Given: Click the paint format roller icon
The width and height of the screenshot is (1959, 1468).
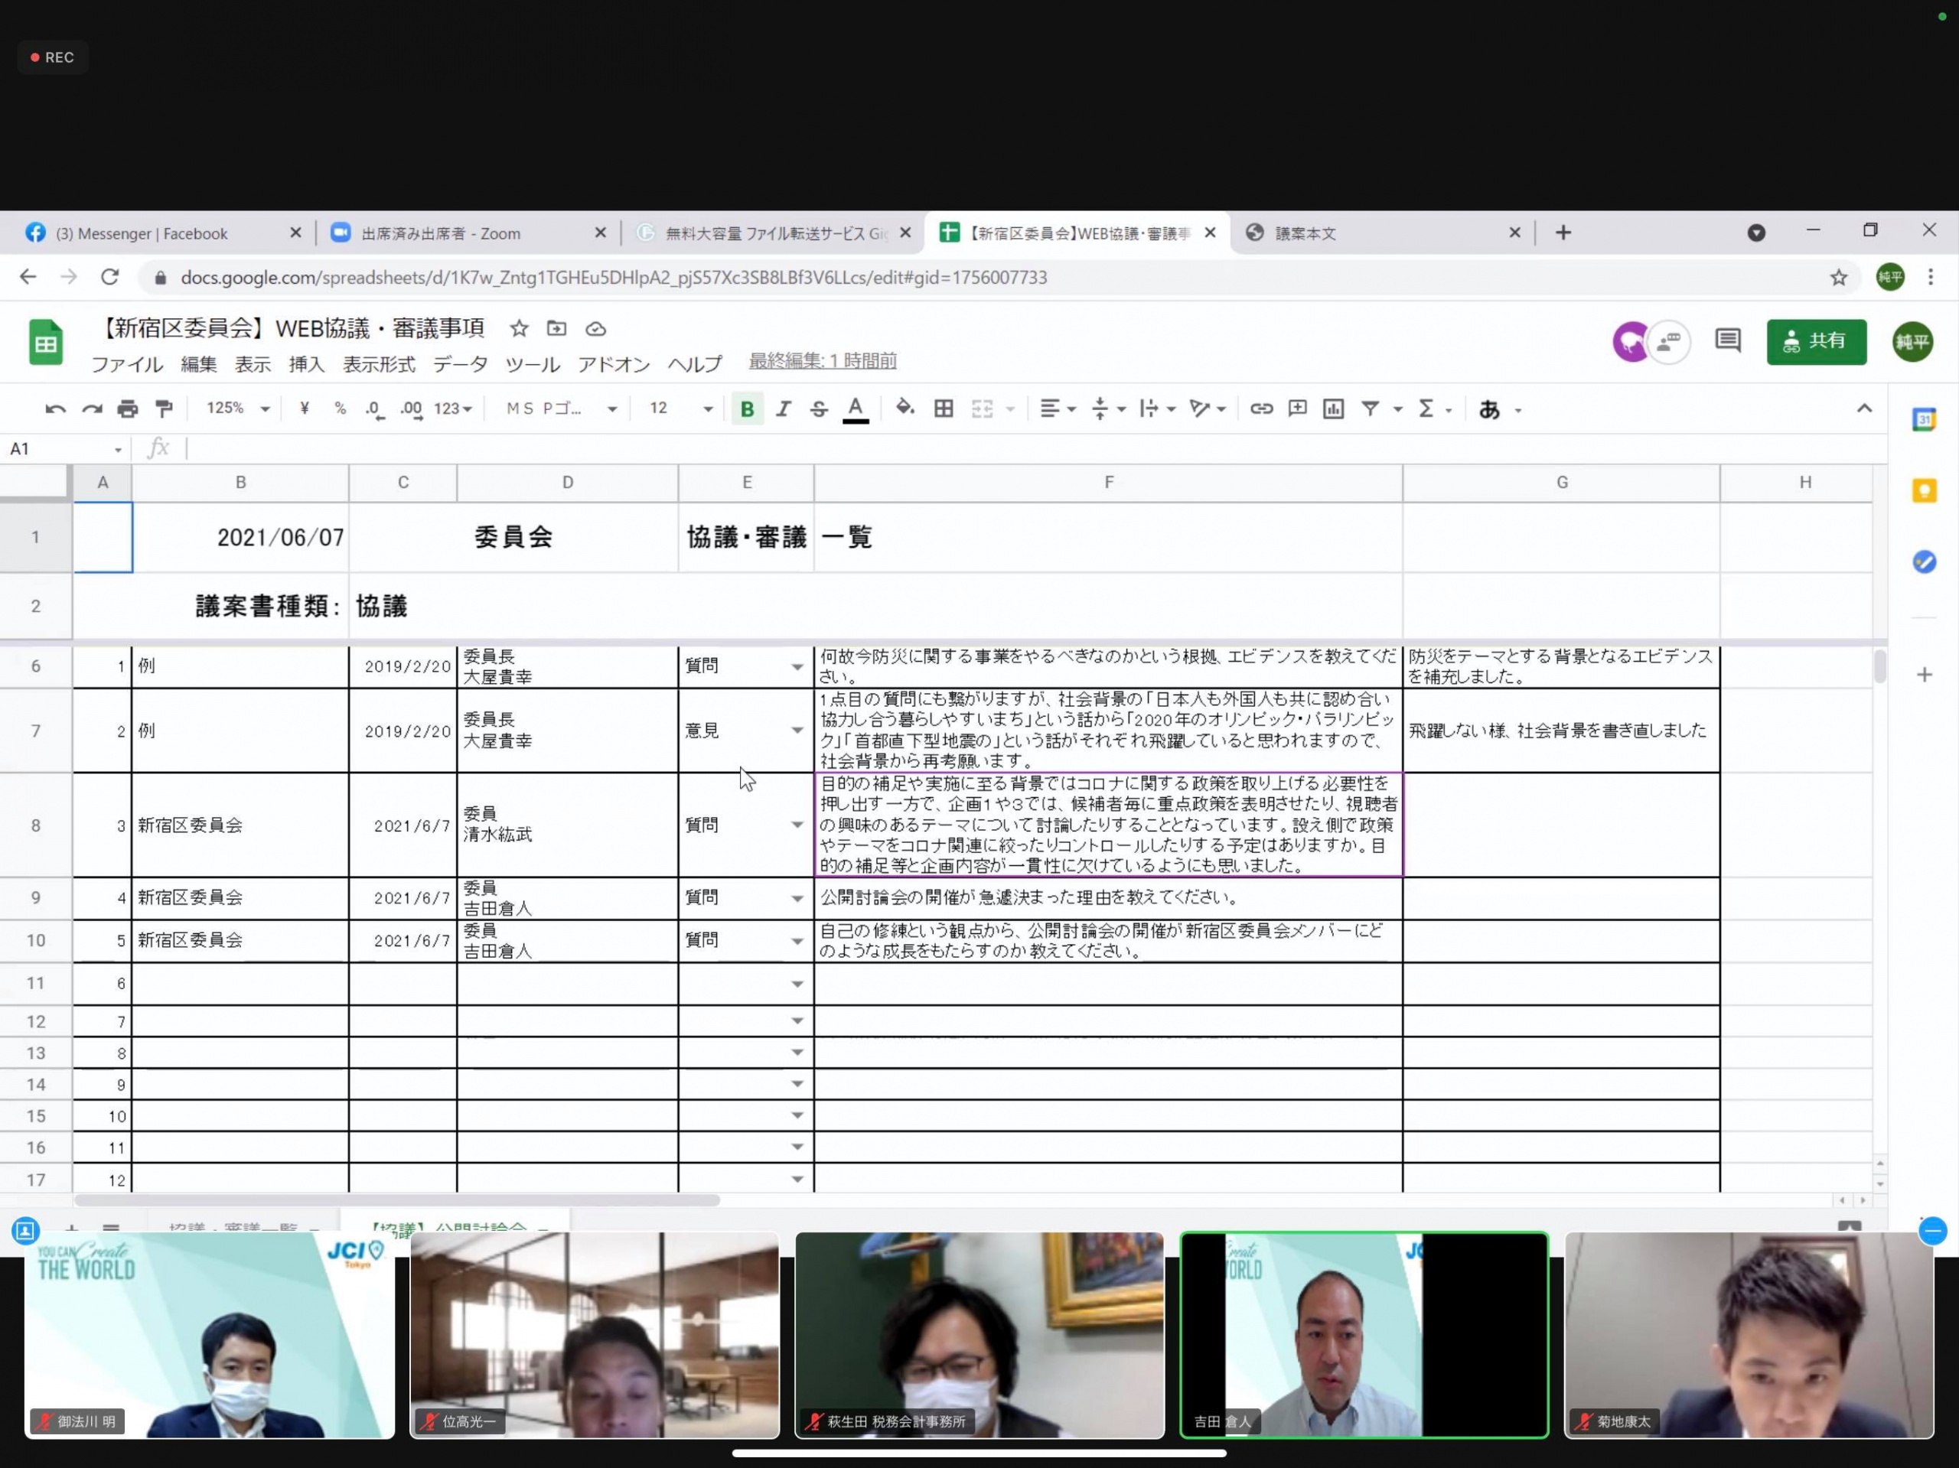Looking at the screenshot, I should tap(164, 409).
